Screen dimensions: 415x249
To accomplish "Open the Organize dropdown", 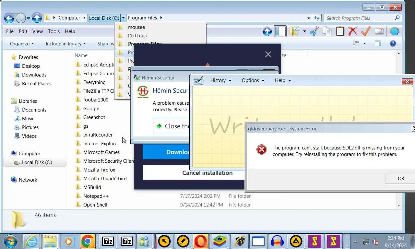I will coord(22,43).
